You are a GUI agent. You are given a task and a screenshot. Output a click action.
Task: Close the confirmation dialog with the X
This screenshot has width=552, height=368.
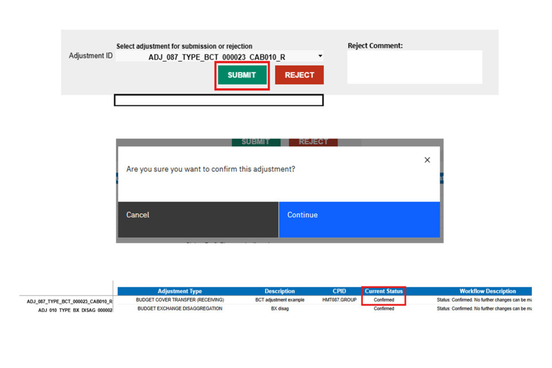pos(427,160)
